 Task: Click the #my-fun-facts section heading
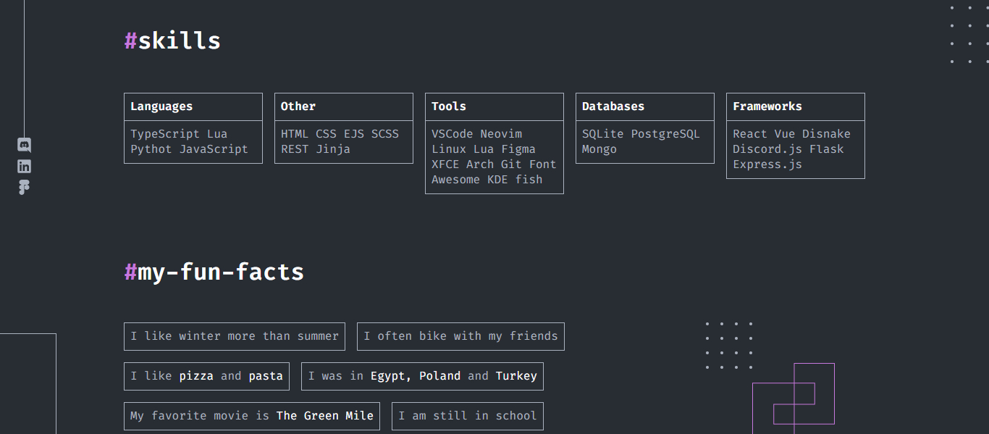[x=214, y=272]
